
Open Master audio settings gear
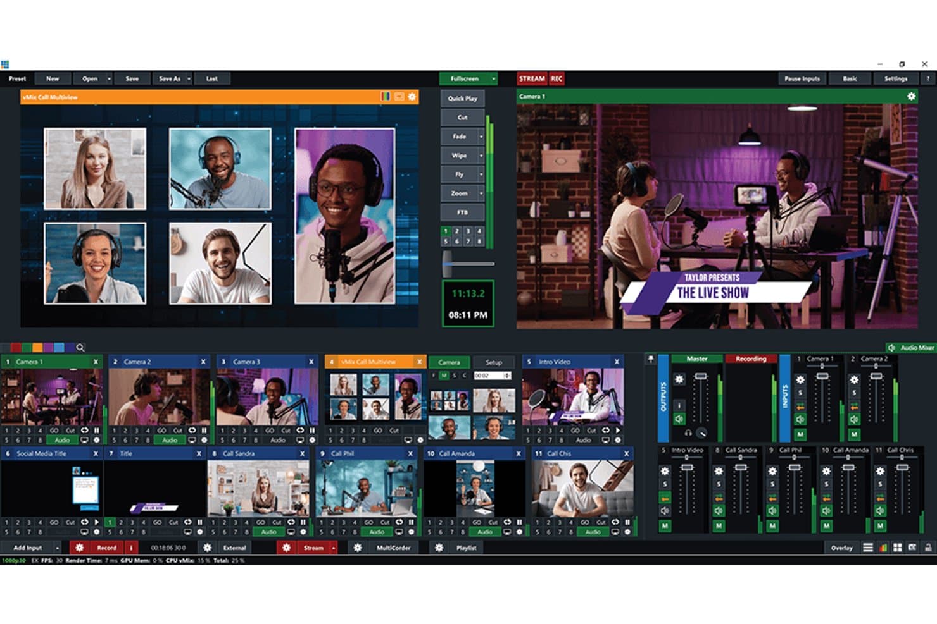click(x=679, y=379)
